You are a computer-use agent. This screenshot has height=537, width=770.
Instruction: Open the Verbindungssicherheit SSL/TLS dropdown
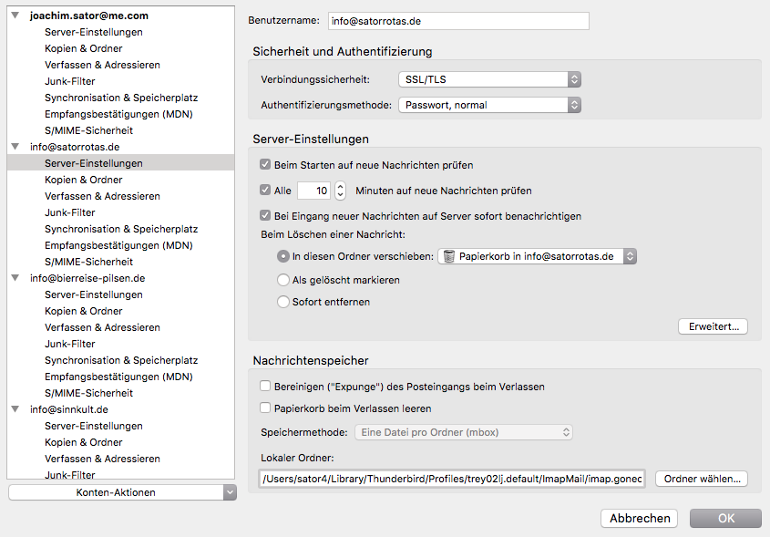point(489,79)
